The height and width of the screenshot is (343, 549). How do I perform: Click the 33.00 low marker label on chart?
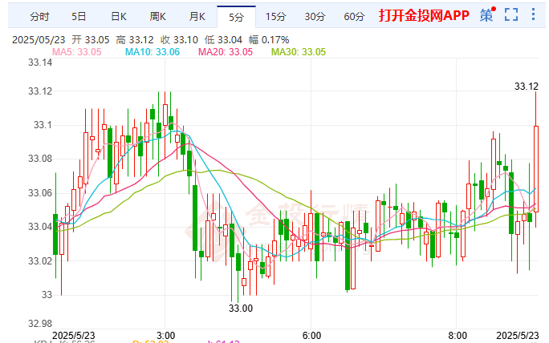tap(241, 309)
